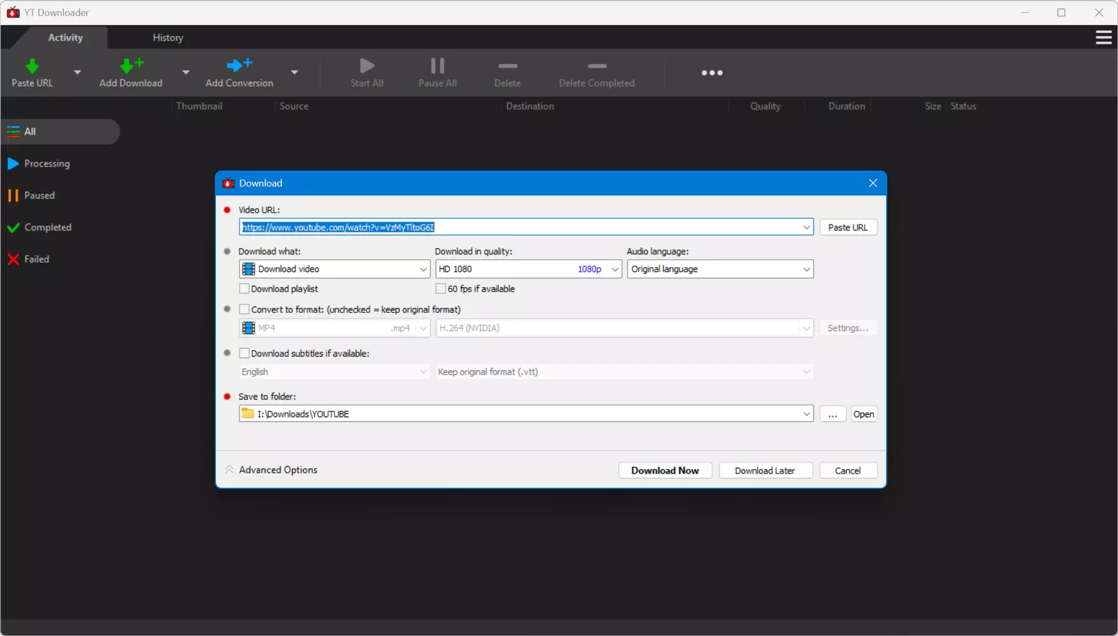Enable the Download playlist checkbox

[x=244, y=289]
